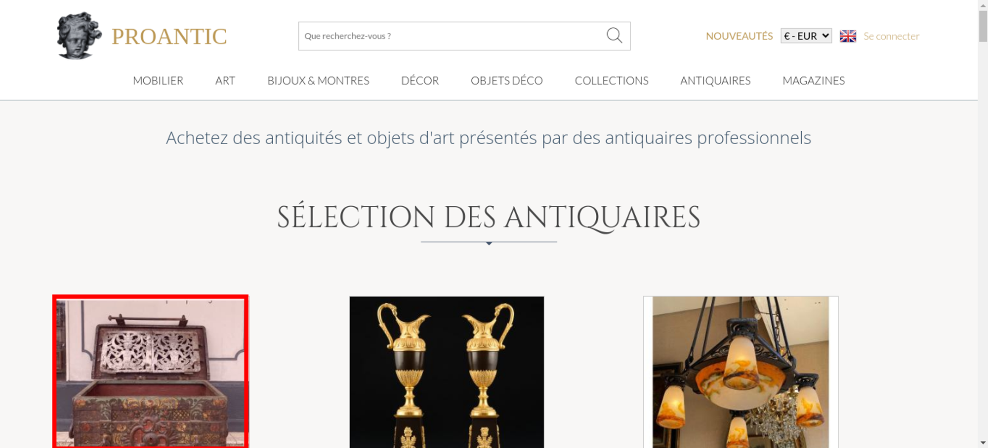Go to the ANTIQUAIRES section
Viewport: 988px width, 448px height.
715,80
